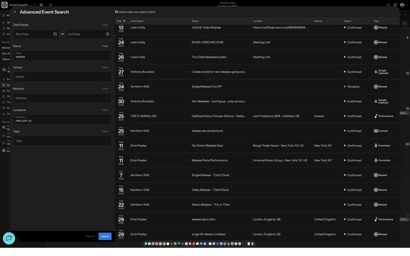
Task: Clear the Name filter
Action: (x=105, y=46)
